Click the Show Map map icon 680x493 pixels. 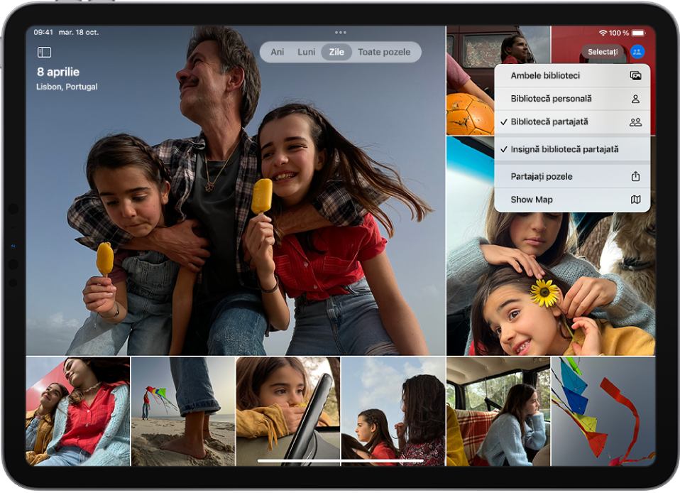pos(635,200)
